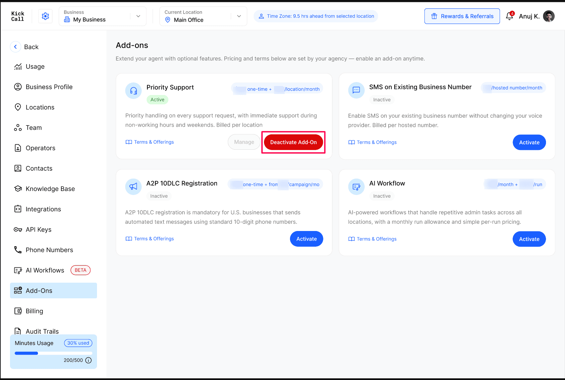Click the Minutes Usage info icon

[88, 360]
